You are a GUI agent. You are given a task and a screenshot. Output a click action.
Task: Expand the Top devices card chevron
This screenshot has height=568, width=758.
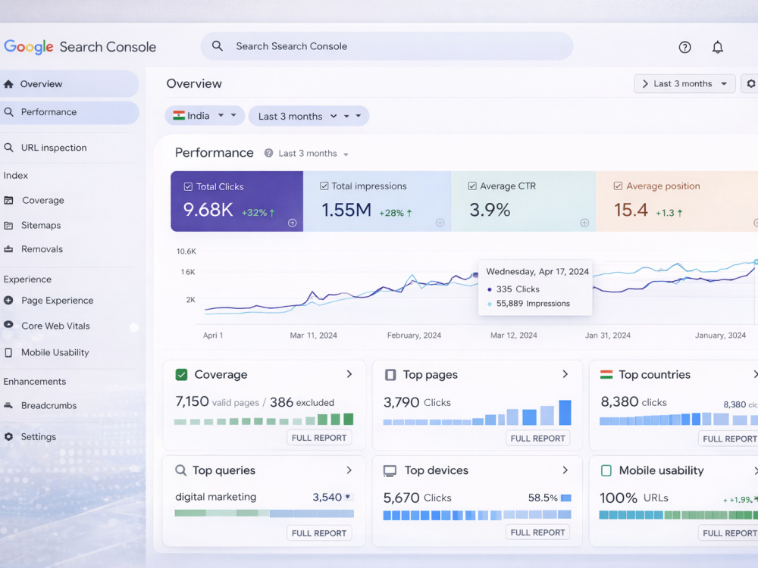pos(565,470)
